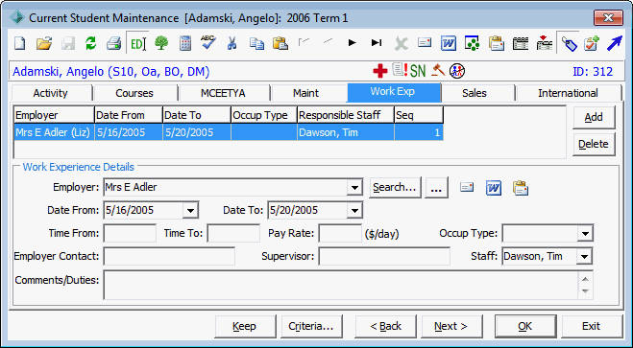Click the red medical cross icon
633x348 pixels.
pyautogui.click(x=379, y=71)
